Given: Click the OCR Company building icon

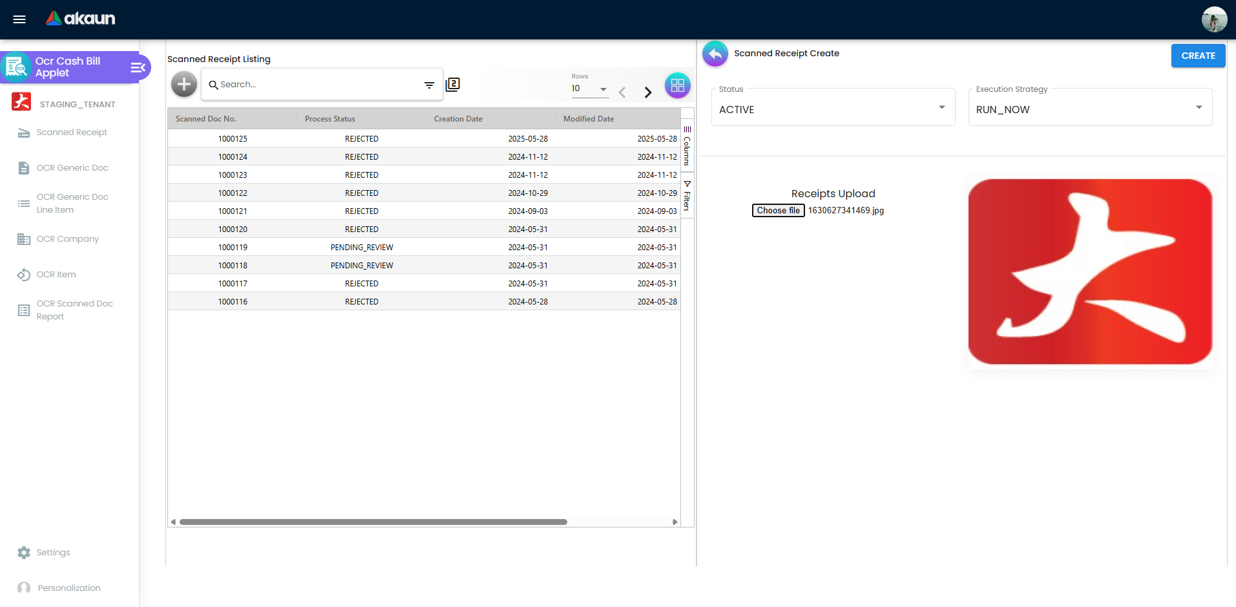Looking at the screenshot, I should tap(24, 239).
